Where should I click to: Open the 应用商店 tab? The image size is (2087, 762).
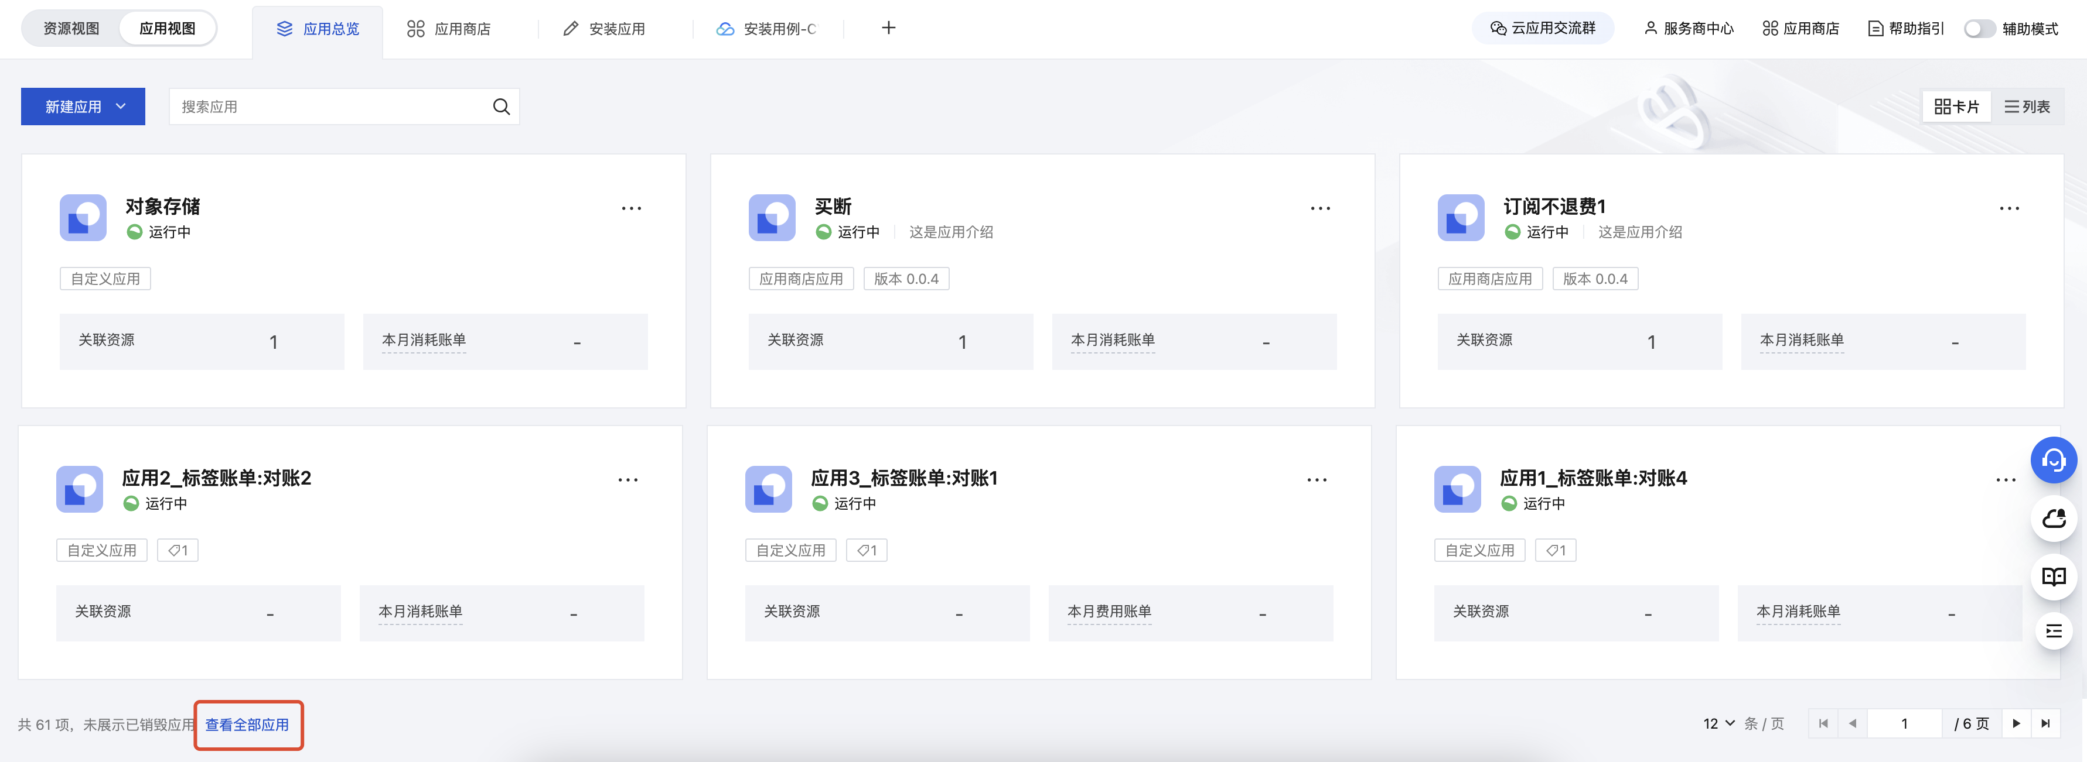(449, 29)
